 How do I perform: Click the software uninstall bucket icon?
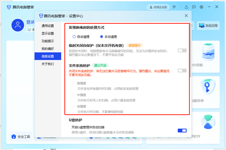[208, 52]
